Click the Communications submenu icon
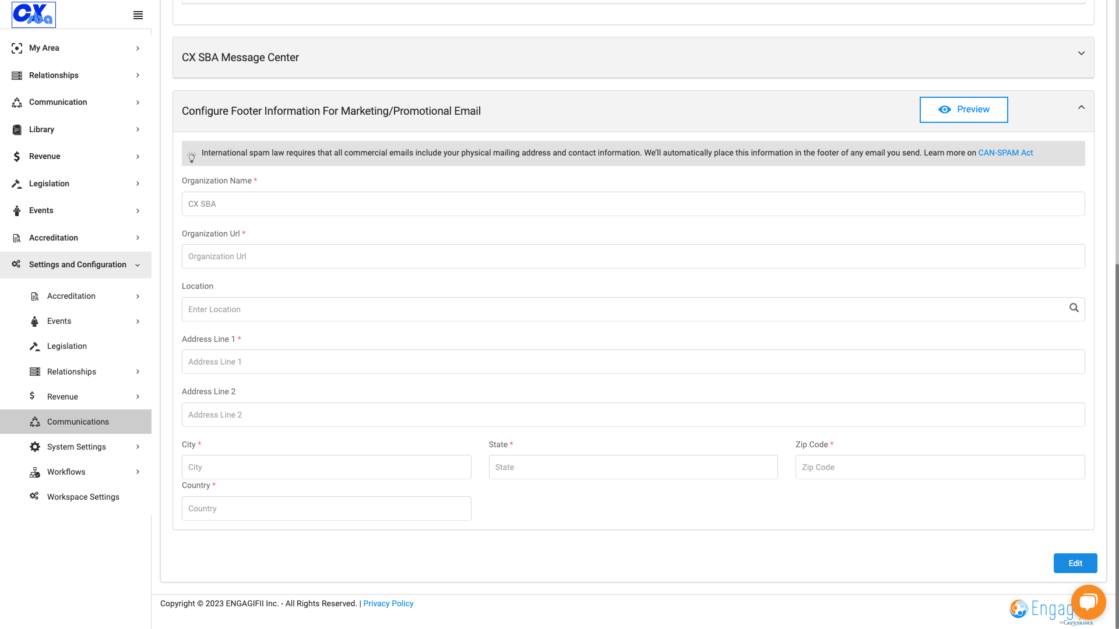The width and height of the screenshot is (1119, 629). tap(35, 422)
